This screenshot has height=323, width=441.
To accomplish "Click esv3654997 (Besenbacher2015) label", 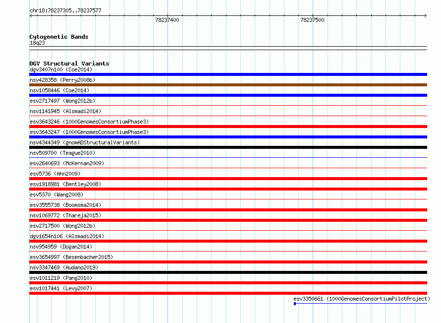I will point(71,257).
